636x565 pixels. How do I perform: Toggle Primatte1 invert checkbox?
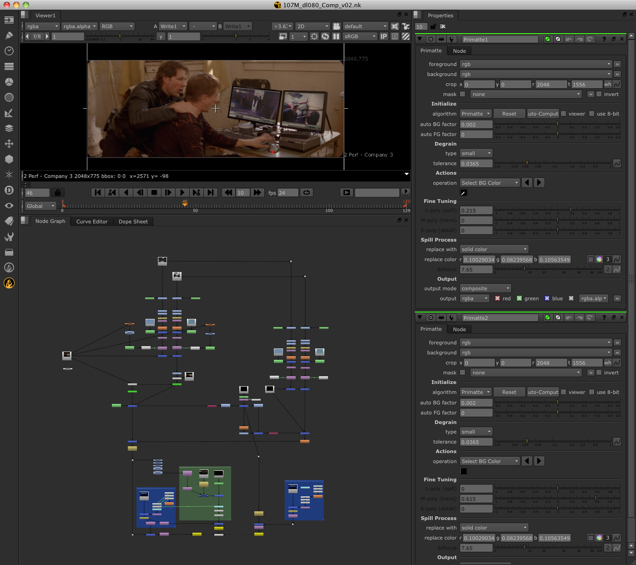point(599,94)
